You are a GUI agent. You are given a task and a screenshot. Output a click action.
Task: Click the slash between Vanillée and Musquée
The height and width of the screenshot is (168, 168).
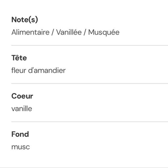point(85,32)
